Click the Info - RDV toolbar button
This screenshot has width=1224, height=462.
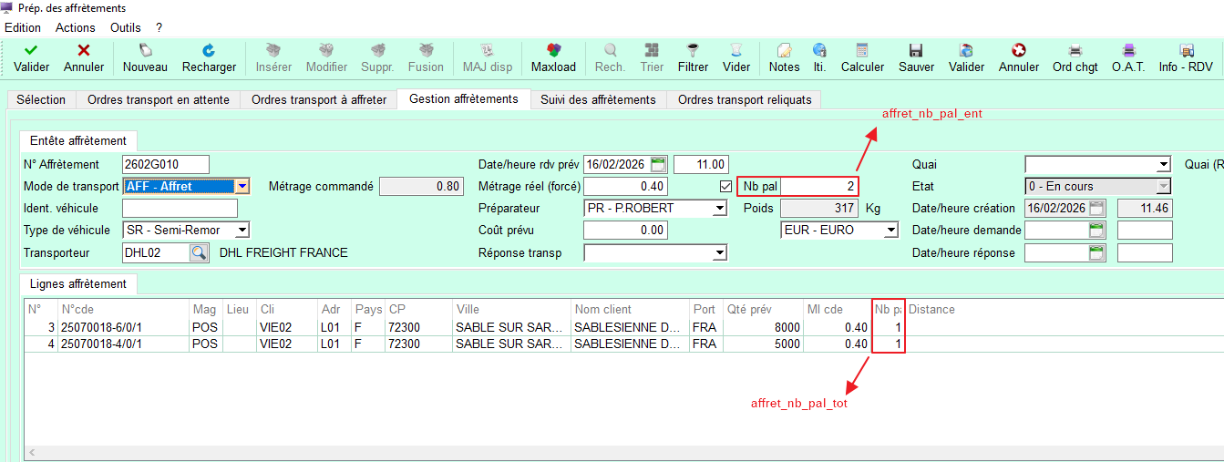(1186, 51)
